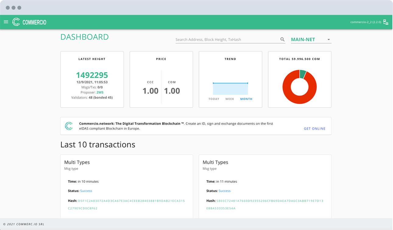Open proposer 2WS link
Viewport: 393px width, 230px height.
click(x=100, y=92)
